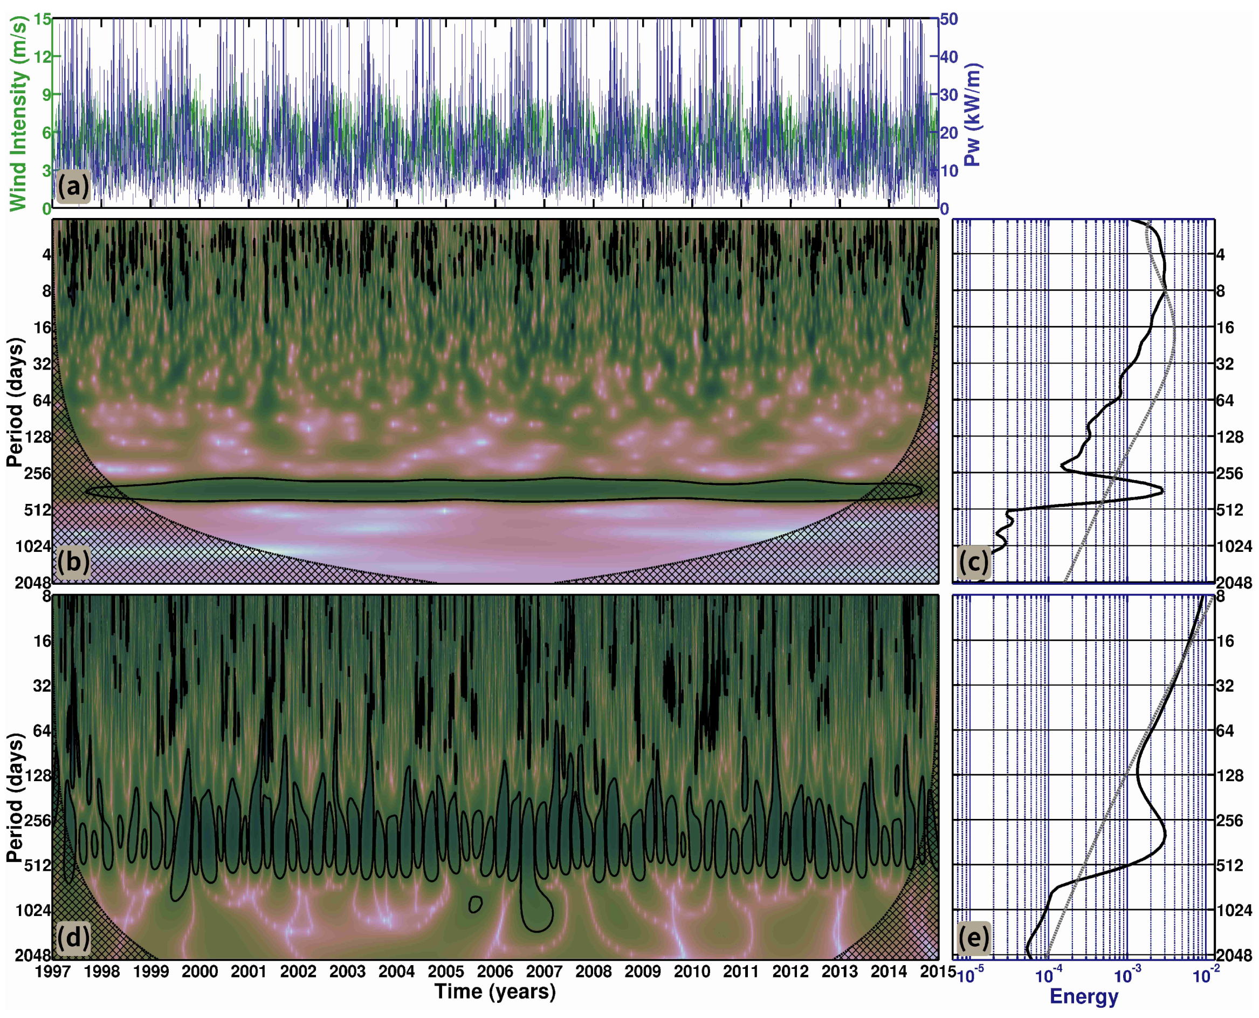1259x1018 pixels.
Task: Click the Wind Intensity (m/s) axis title
Action: [x=19, y=113]
